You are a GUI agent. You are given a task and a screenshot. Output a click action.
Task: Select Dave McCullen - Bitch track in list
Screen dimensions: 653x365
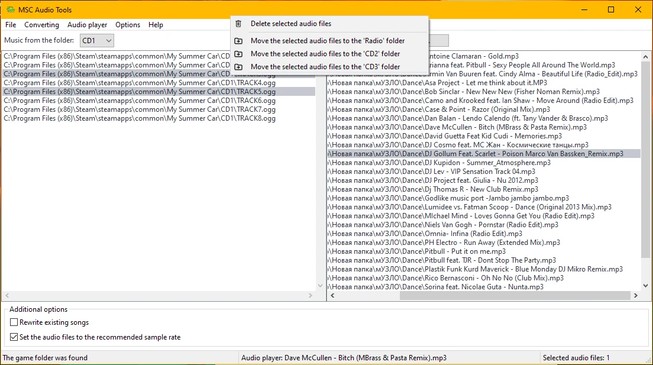pos(484,127)
